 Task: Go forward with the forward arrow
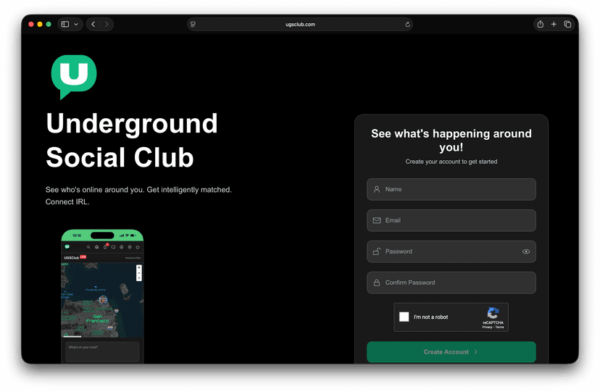tap(107, 24)
